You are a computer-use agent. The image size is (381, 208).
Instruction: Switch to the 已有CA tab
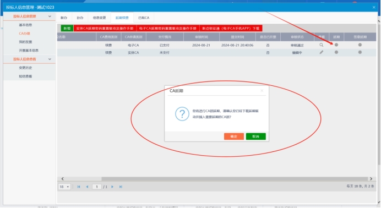click(x=144, y=18)
